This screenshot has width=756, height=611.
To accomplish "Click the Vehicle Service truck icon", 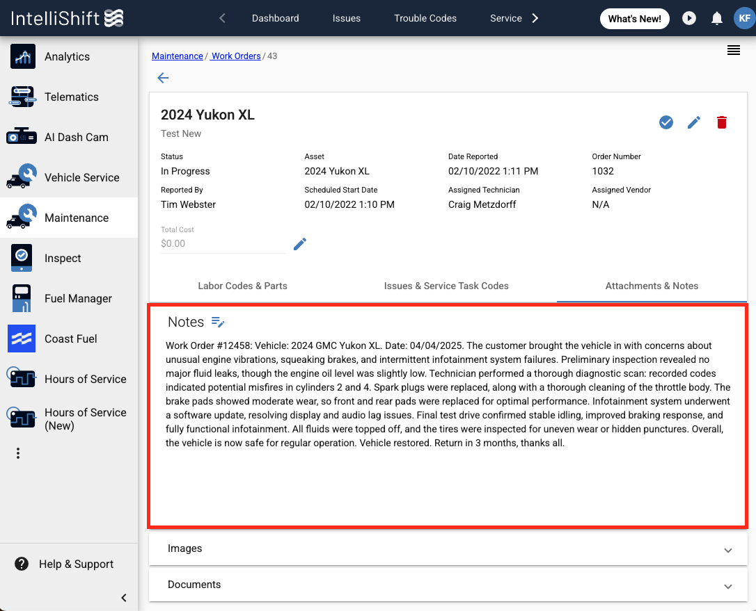I will point(22,177).
